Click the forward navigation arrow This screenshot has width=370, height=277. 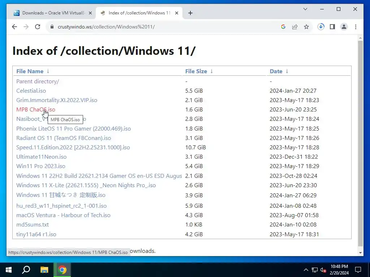tap(26, 27)
